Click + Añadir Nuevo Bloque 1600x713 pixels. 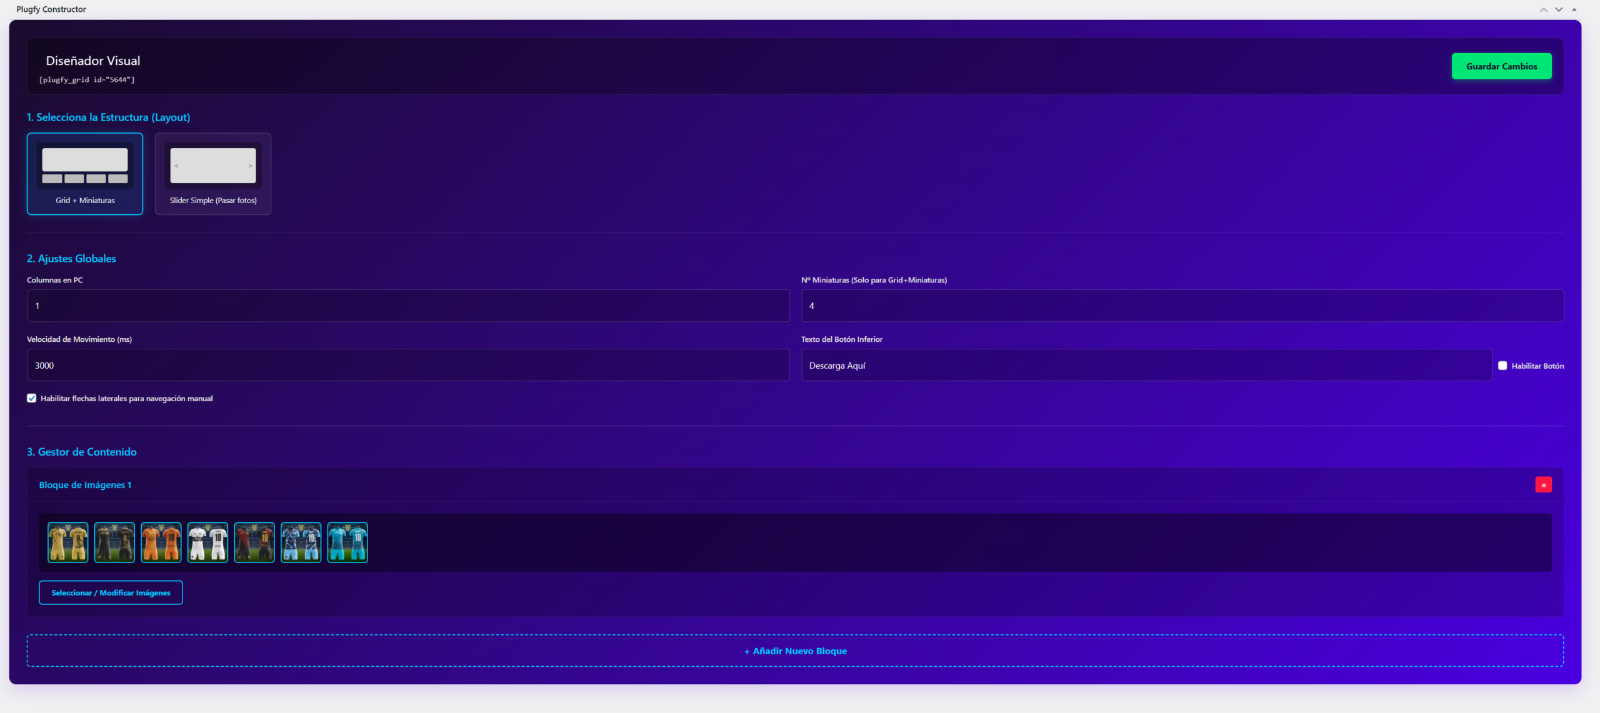(795, 651)
